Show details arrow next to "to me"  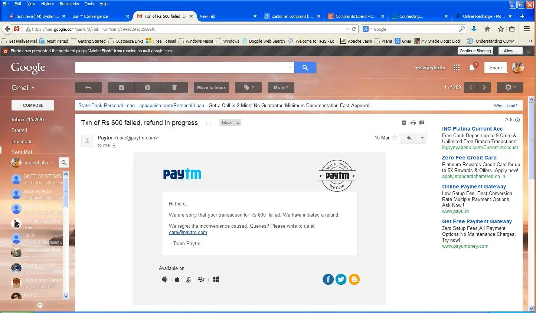114,145
